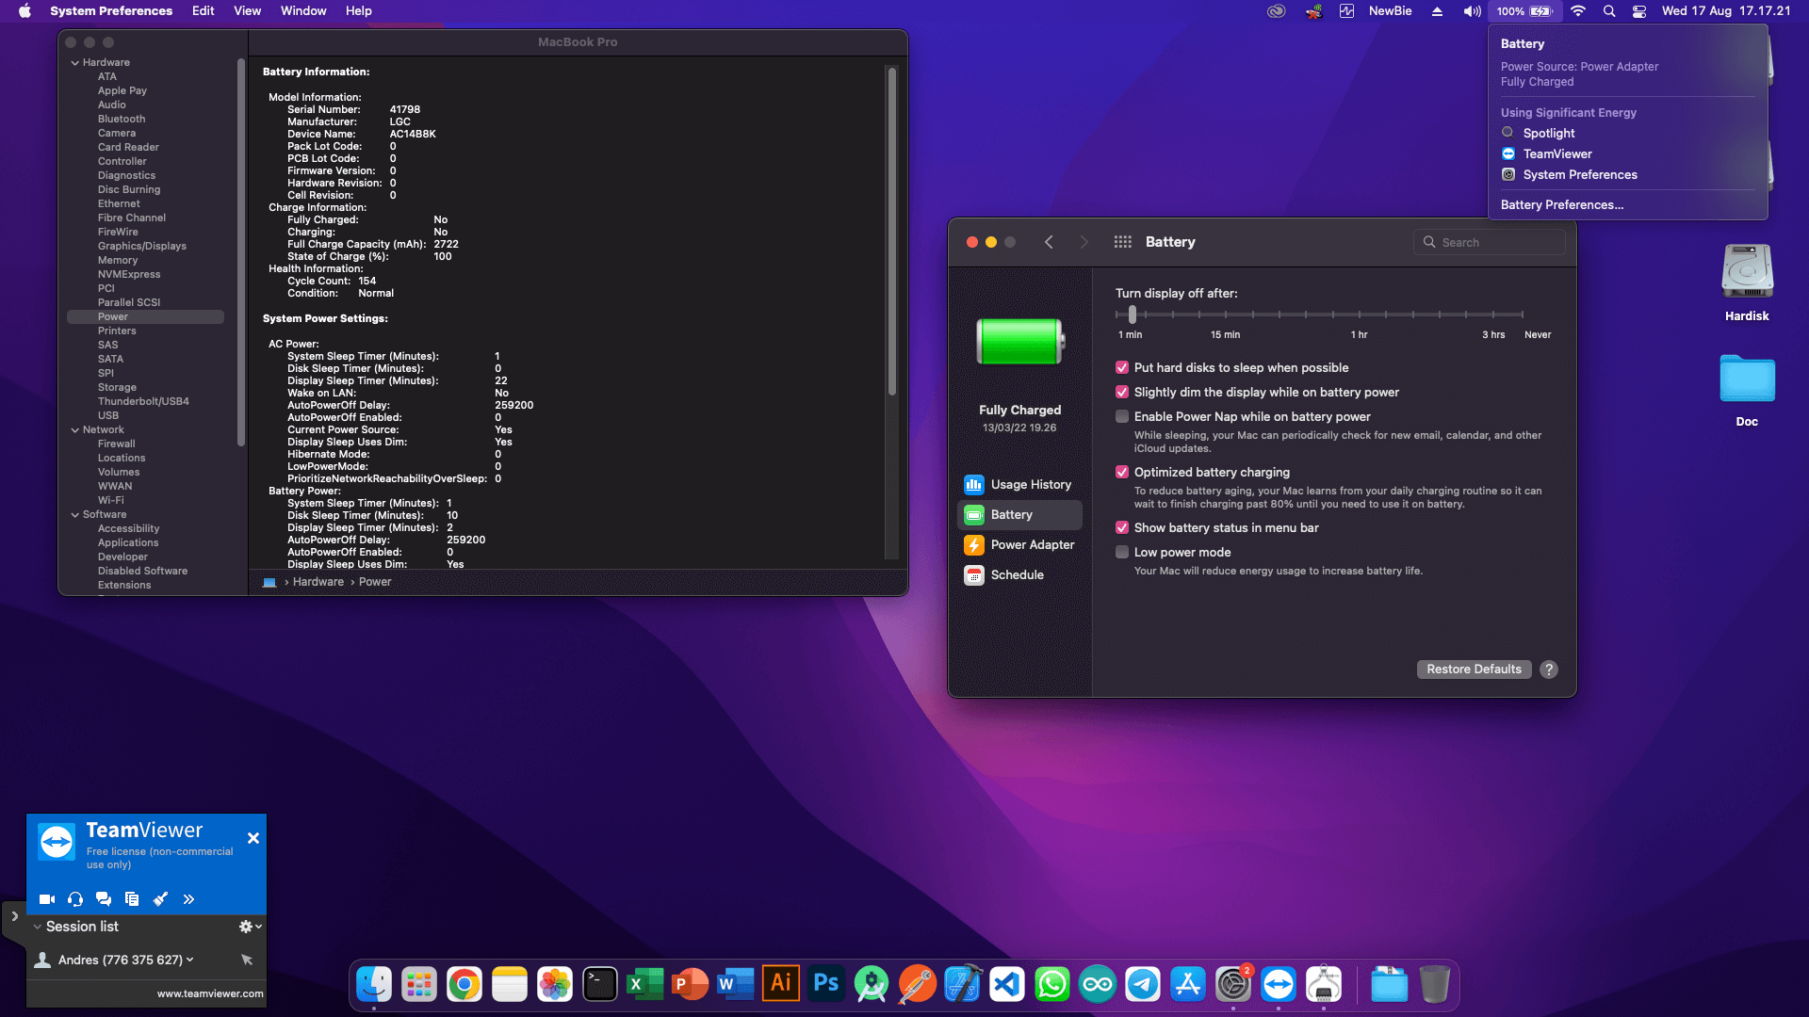Viewport: 1809px width, 1017px height.
Task: Toggle Show battery status in menu bar
Action: [x=1122, y=528]
